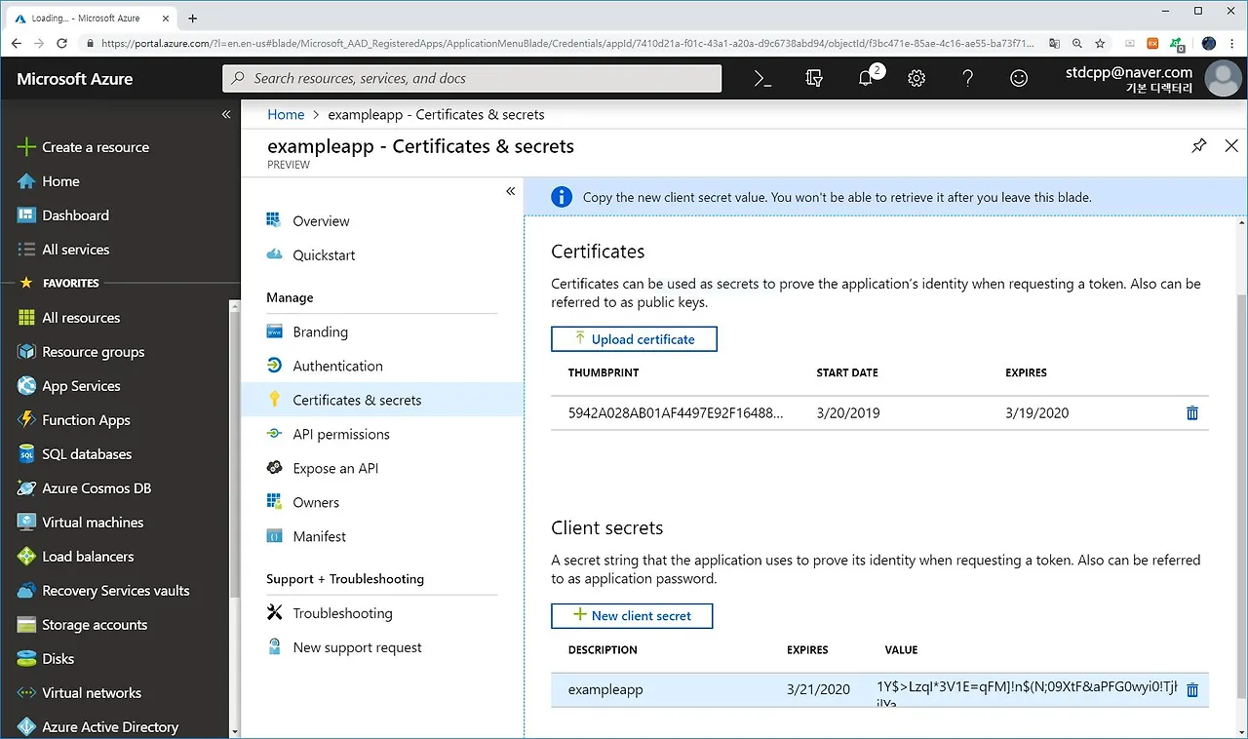Reload the browser page
1248x739 pixels.
point(62,44)
